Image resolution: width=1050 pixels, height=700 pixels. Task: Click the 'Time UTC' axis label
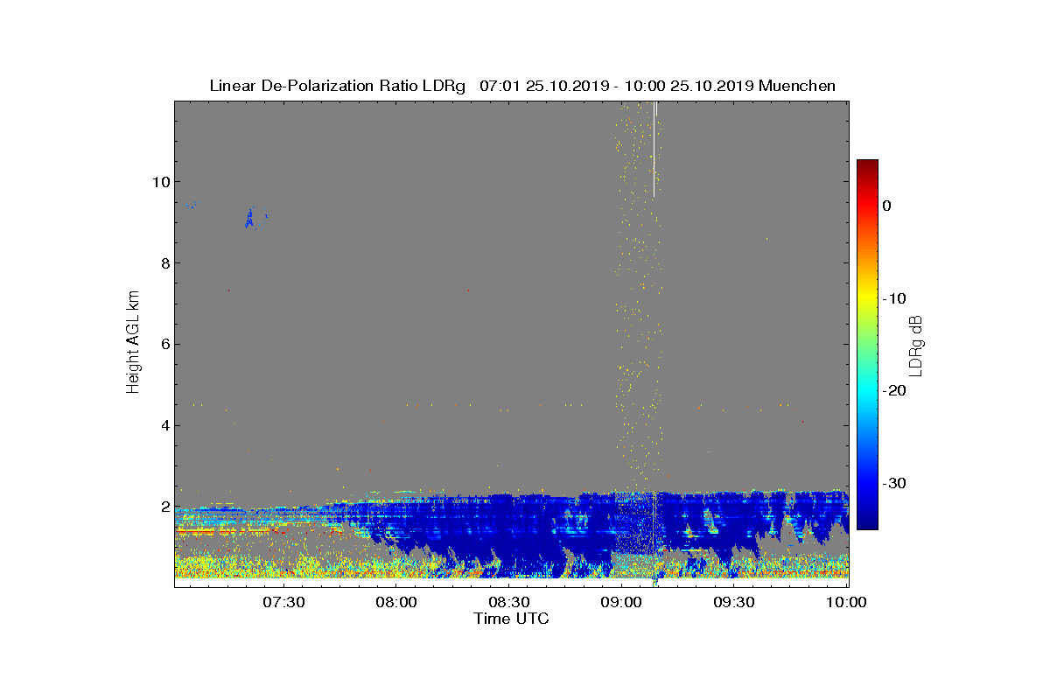pyautogui.click(x=511, y=619)
